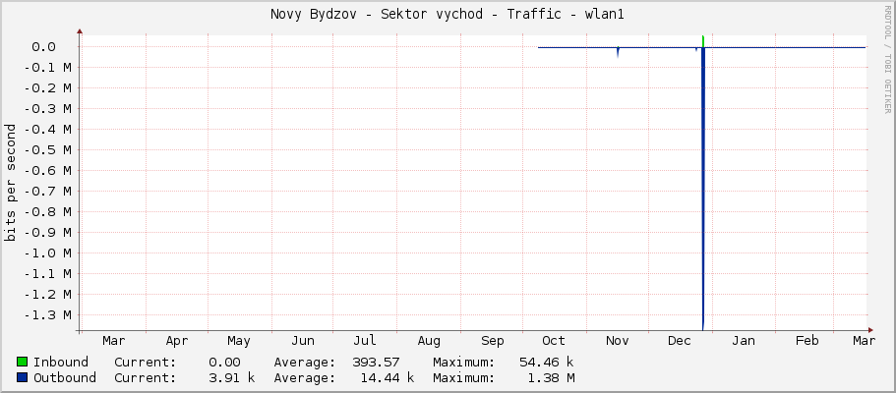Click the Jan month label

(744, 341)
